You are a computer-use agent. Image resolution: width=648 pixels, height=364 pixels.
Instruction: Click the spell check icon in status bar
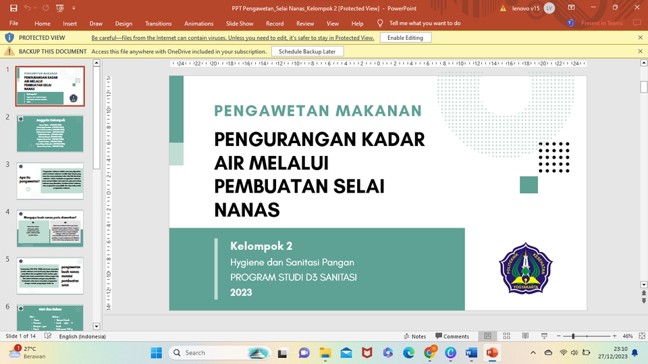[48, 336]
